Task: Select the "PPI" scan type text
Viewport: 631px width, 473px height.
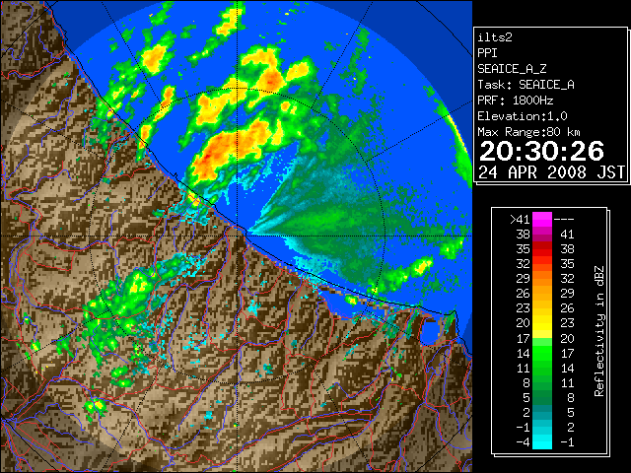Action: 487,53
